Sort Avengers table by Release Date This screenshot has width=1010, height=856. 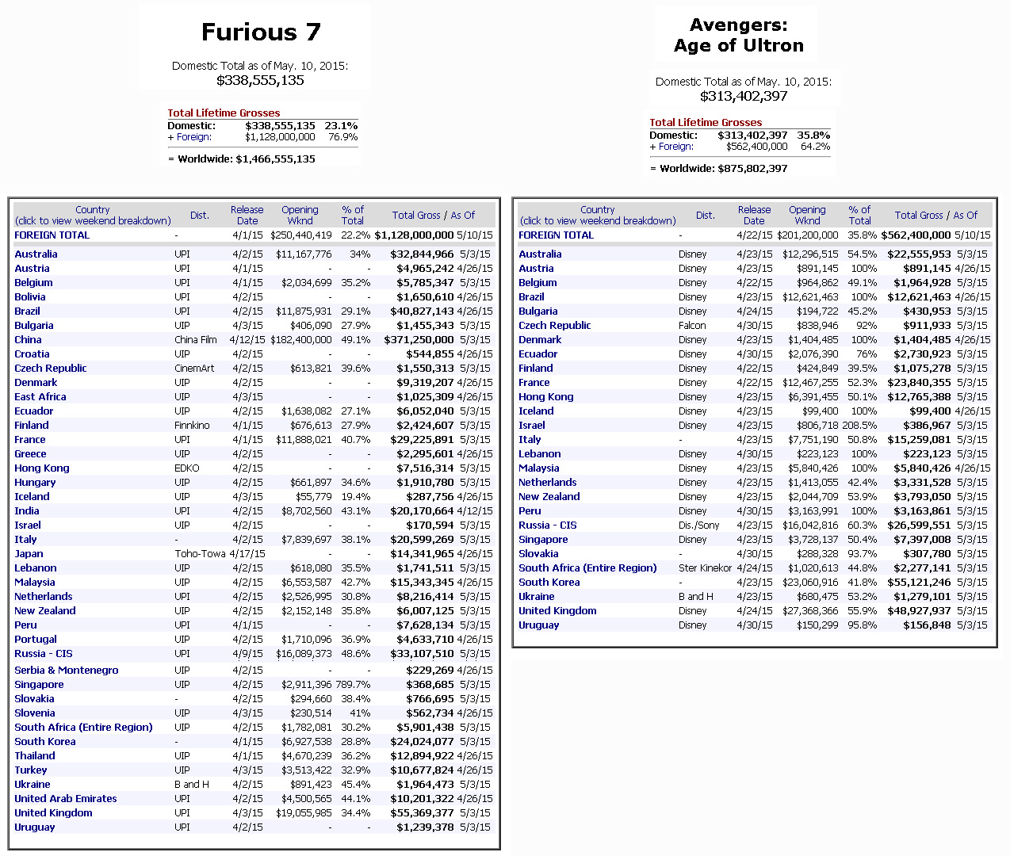pyautogui.click(x=754, y=216)
